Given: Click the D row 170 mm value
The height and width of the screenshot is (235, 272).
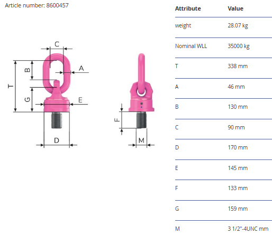Looking at the screenshot, I should coord(238,147).
